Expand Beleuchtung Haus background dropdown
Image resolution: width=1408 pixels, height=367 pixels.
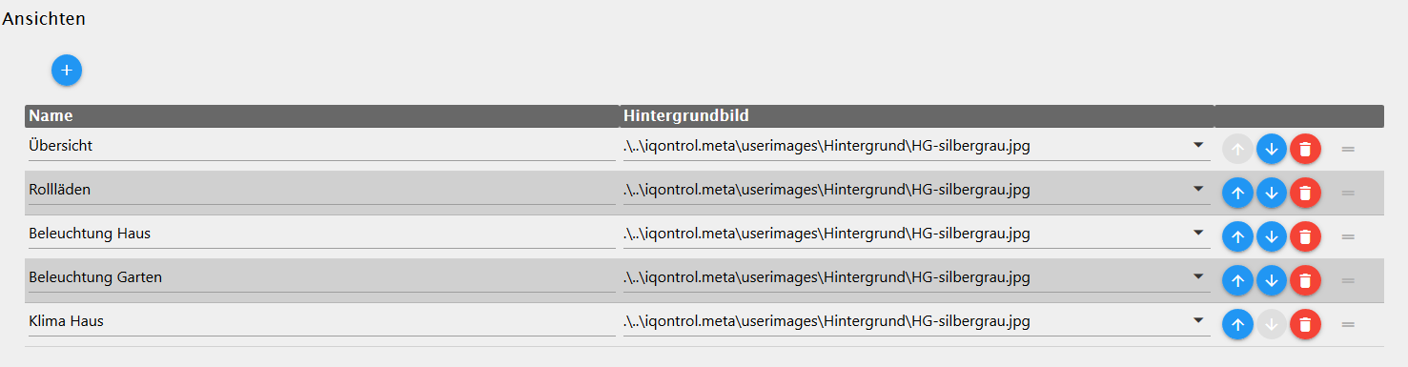(x=916, y=234)
